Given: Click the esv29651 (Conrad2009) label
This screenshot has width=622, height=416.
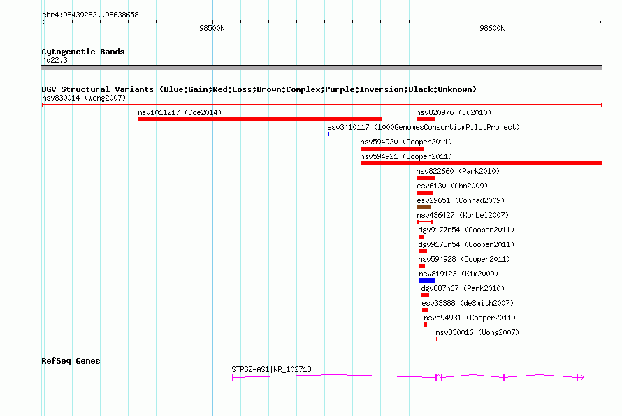Looking at the screenshot, I should point(461,200).
